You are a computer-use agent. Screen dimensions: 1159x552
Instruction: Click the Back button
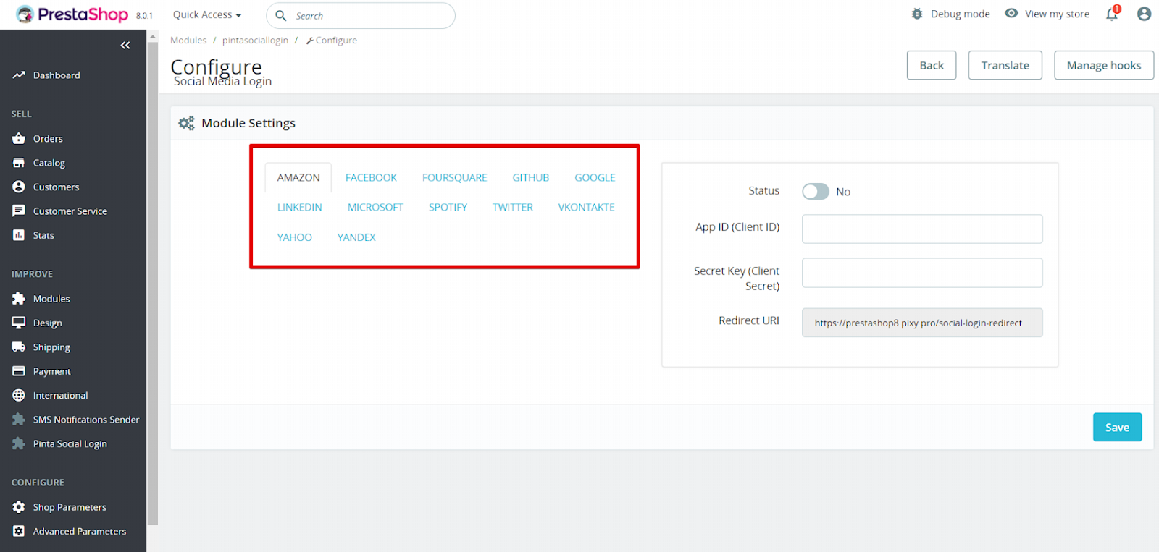(932, 65)
